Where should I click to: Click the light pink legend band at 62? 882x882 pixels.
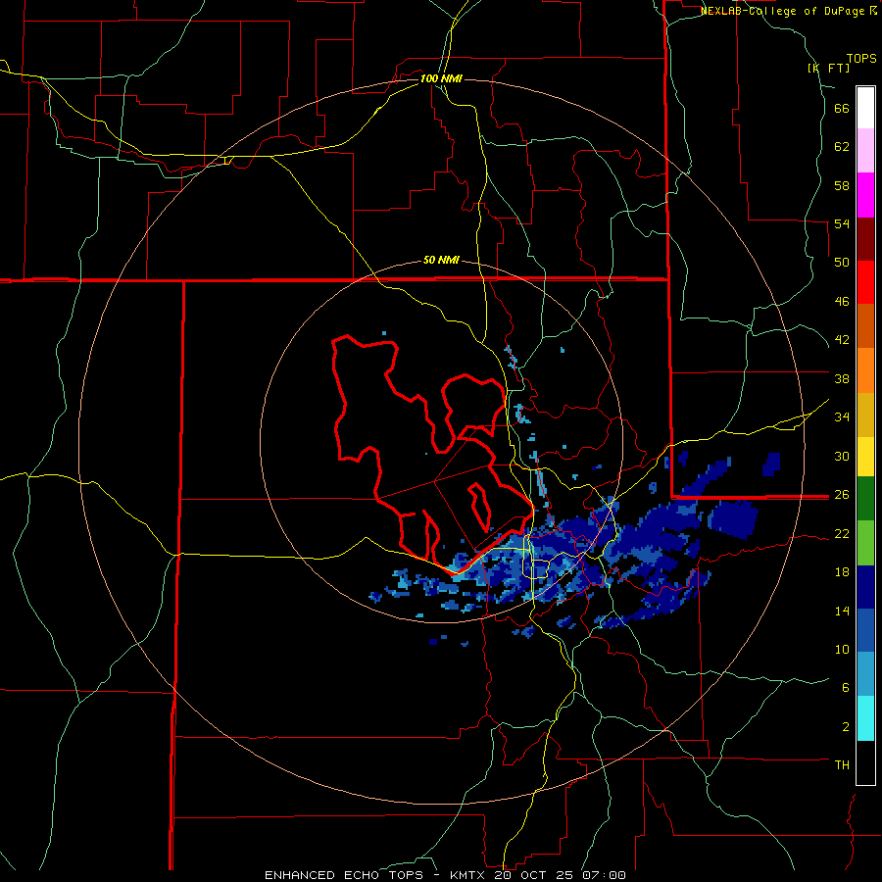pos(865,151)
